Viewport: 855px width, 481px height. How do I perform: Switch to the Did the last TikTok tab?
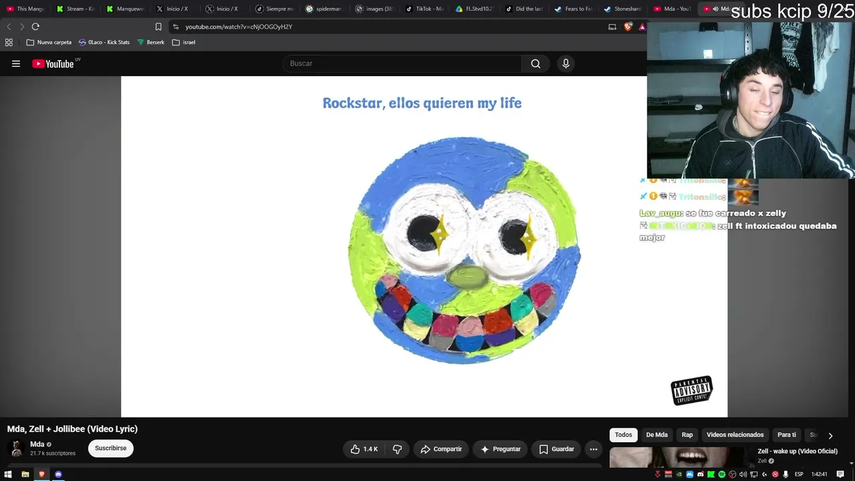coord(524,9)
